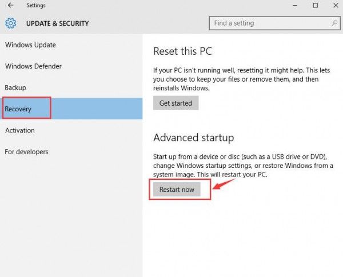
Task: Click the Advanced startup description paragraph
Action: point(243,166)
